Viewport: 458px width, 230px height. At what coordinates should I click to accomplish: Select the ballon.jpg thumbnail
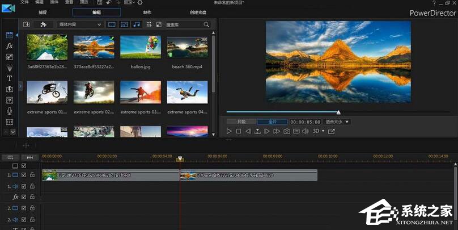coord(140,48)
